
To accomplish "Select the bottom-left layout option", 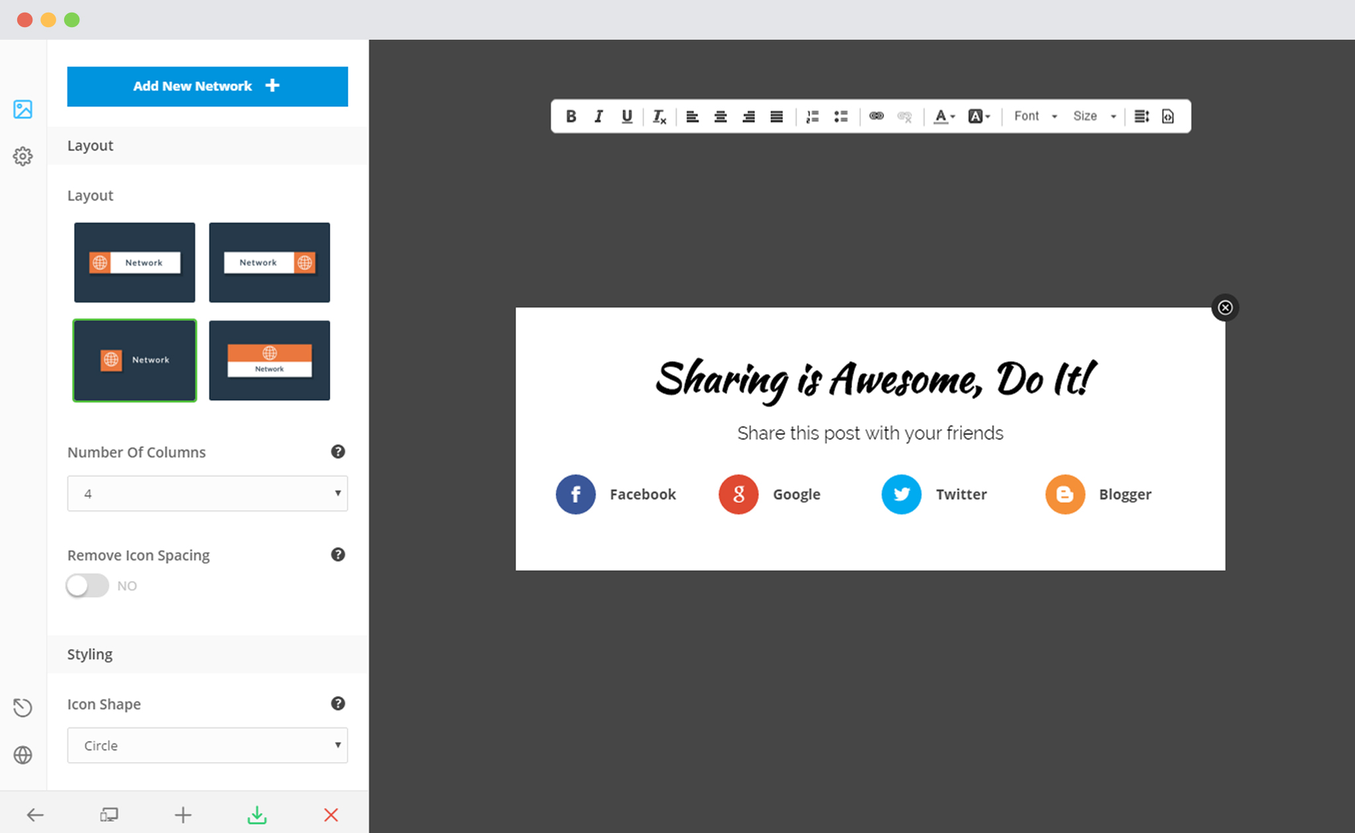I will (x=134, y=359).
